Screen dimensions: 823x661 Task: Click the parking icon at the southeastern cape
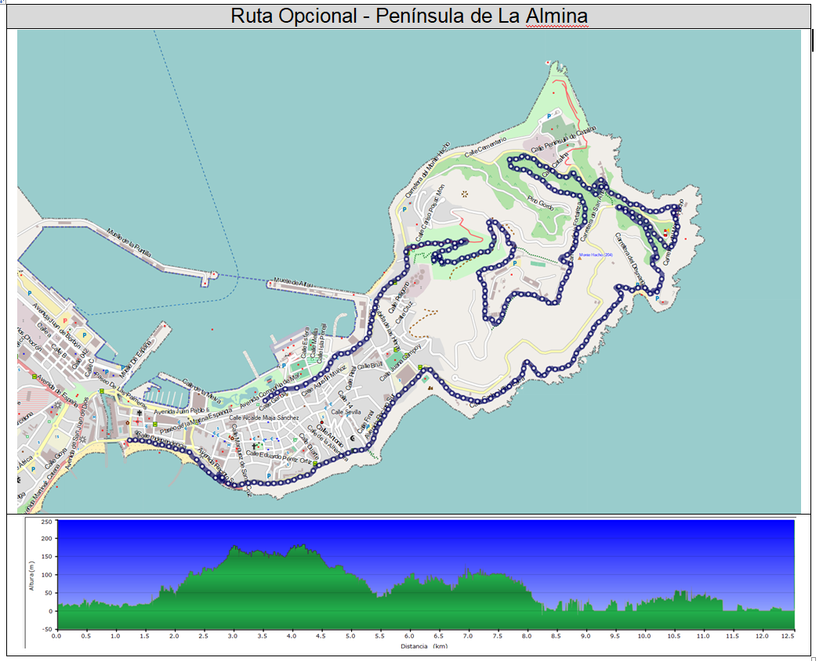click(x=656, y=298)
